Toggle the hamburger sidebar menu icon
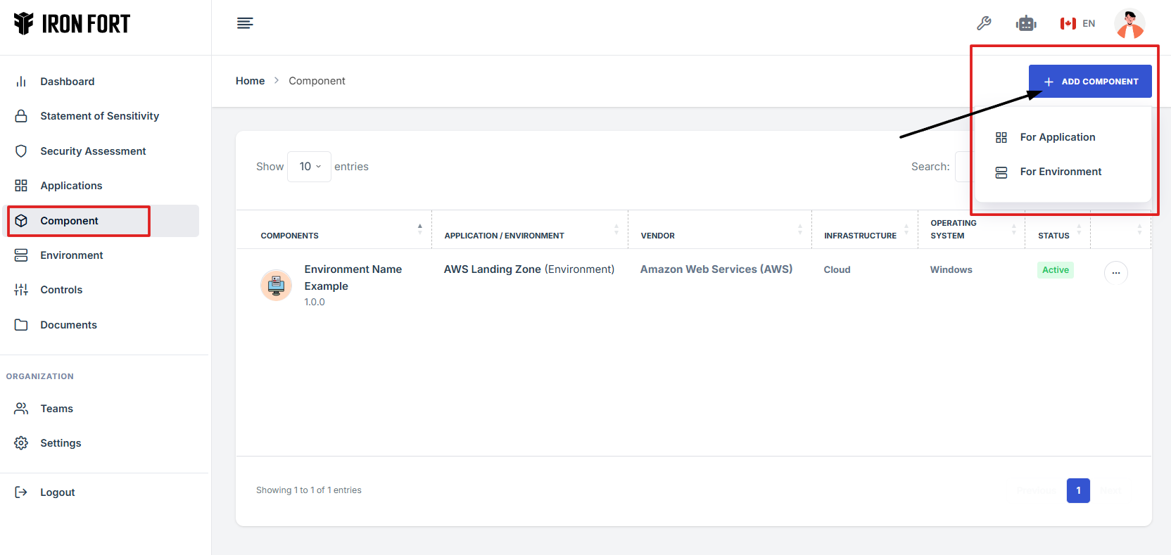The image size is (1171, 555). (245, 23)
